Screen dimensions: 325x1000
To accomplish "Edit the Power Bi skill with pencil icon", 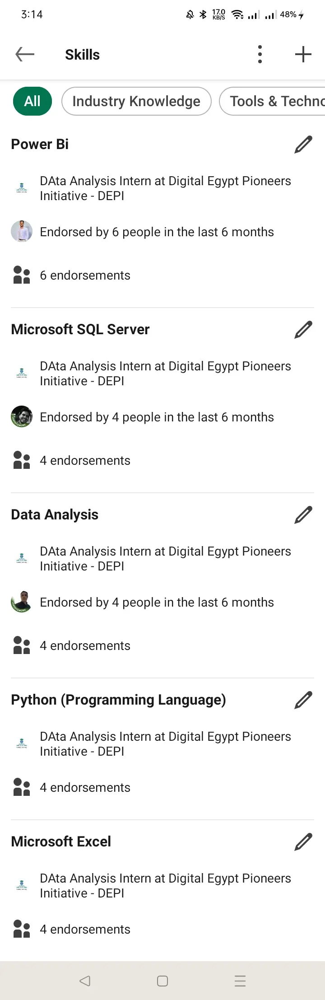I will 303,144.
